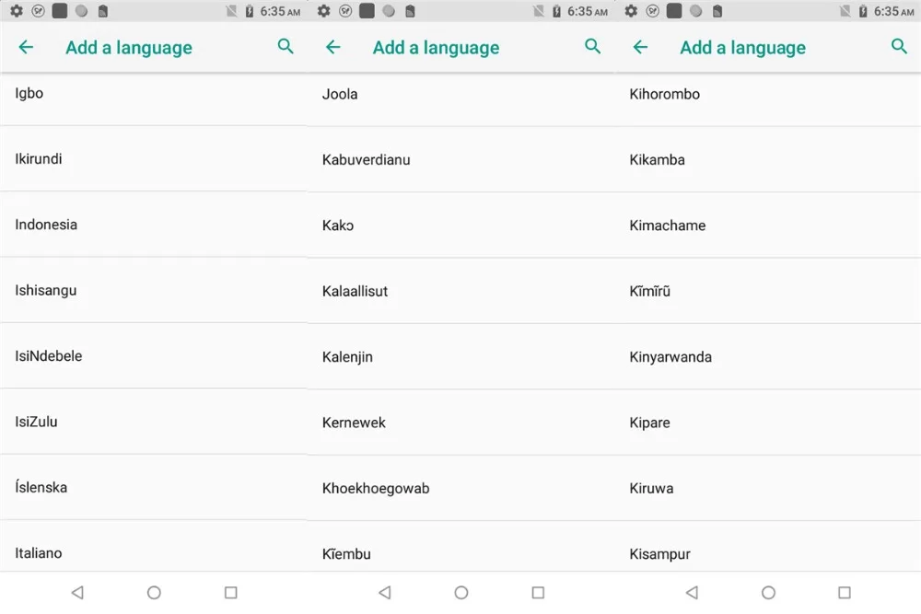The height and width of the screenshot is (614, 921).
Task: Tap settings gear in status bar above Igbo screen
Action: click(17, 10)
